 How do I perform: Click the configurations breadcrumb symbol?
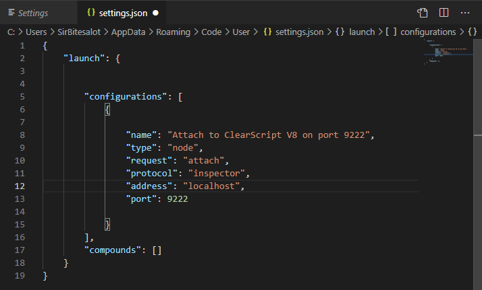pyautogui.click(x=428, y=32)
